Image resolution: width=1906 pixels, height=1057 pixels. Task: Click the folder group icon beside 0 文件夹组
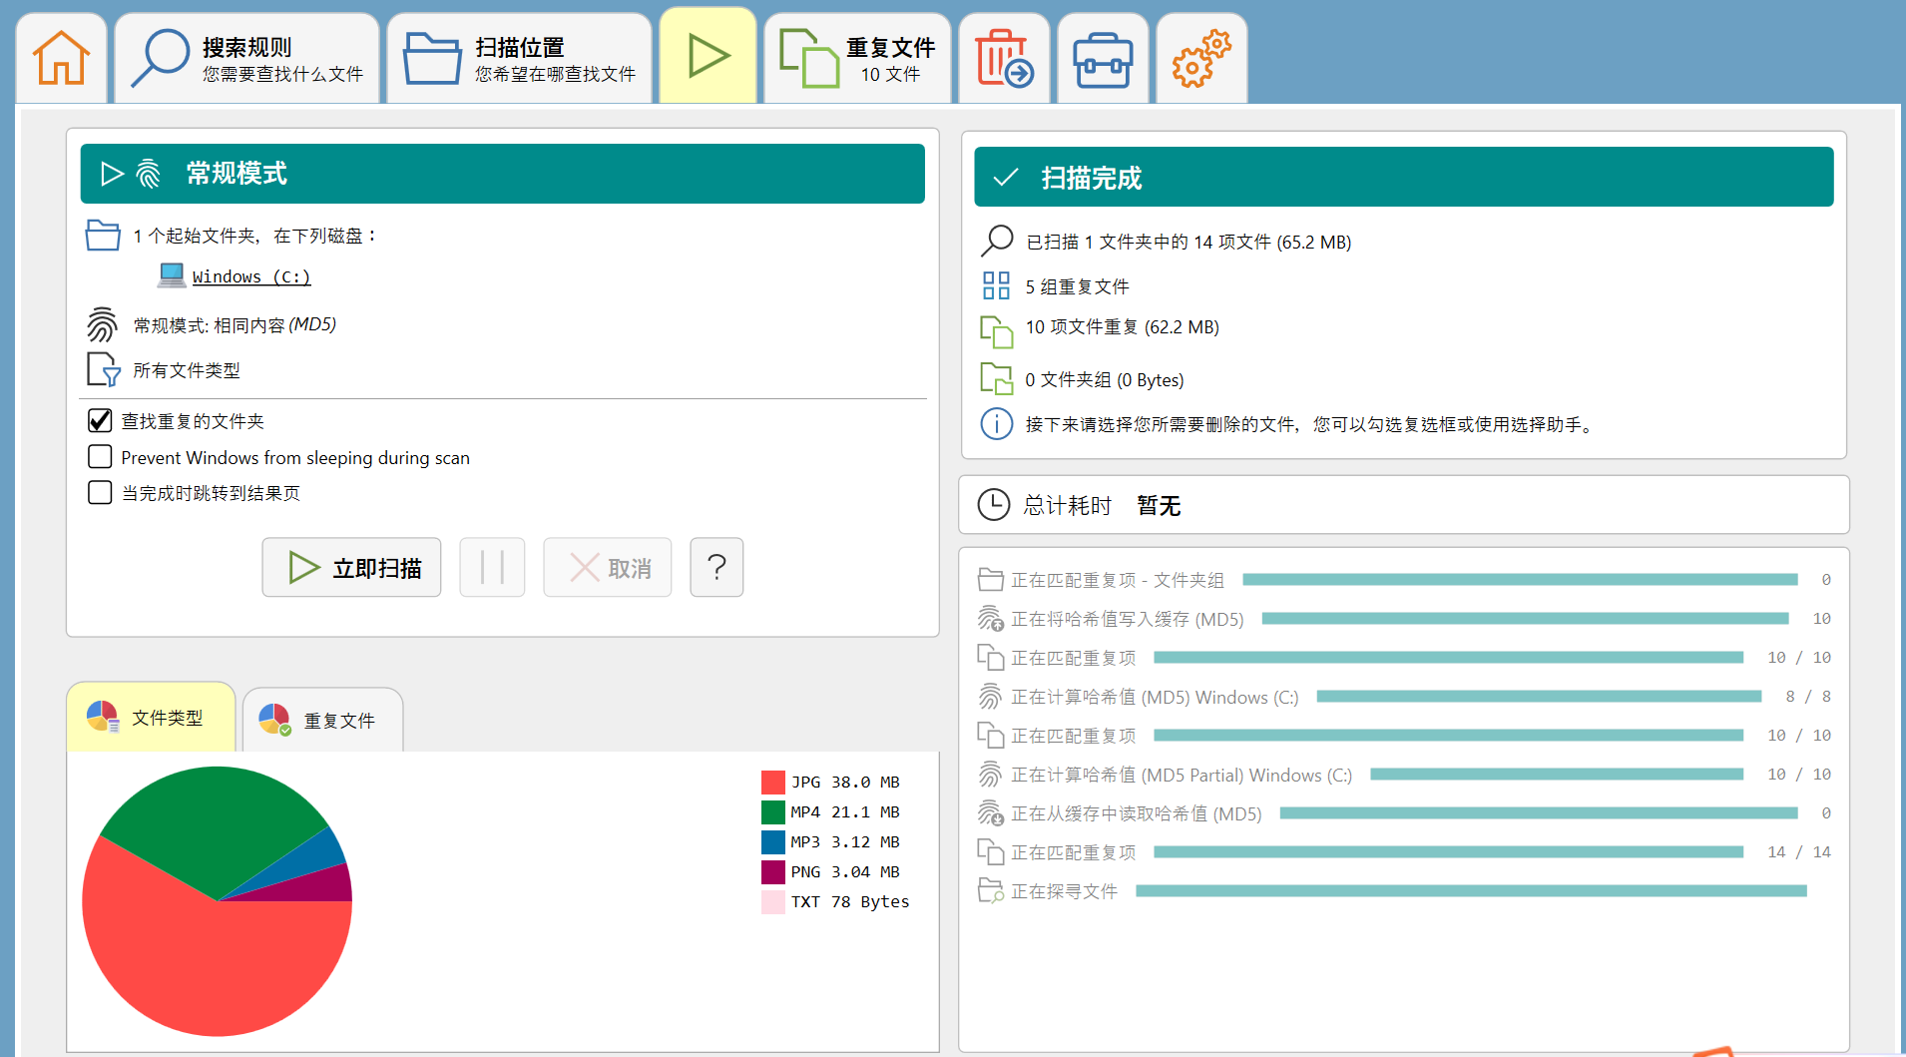[996, 378]
